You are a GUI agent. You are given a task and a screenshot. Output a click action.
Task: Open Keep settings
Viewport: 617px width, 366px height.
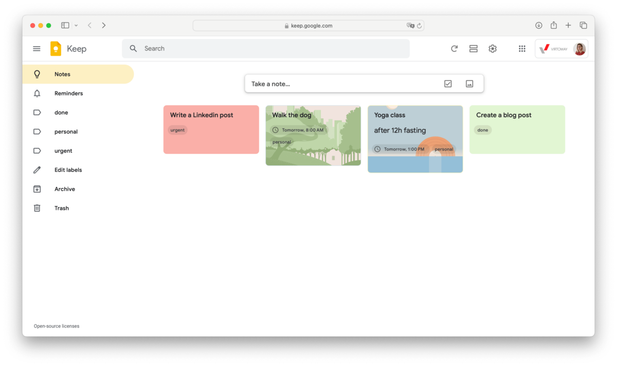492,48
